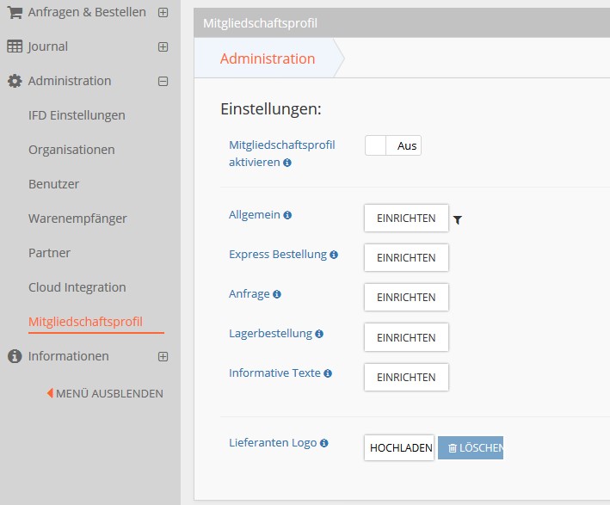Click the LÖSCHEN logo button
Viewport: 610px width, 505px height.
click(x=471, y=448)
